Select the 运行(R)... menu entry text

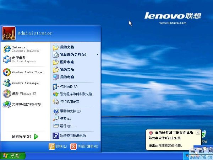(x=67, y=126)
